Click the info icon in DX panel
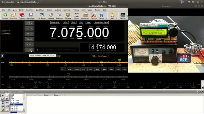 click(x=7, y=95)
